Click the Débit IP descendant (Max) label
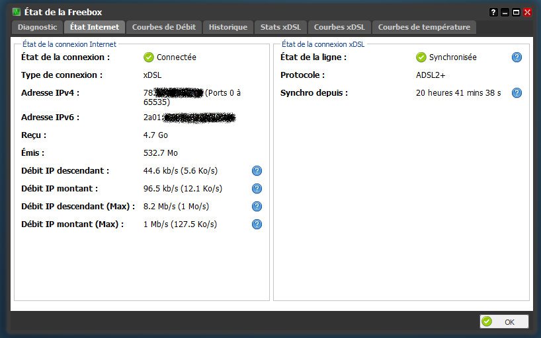The image size is (541, 338). point(78,207)
